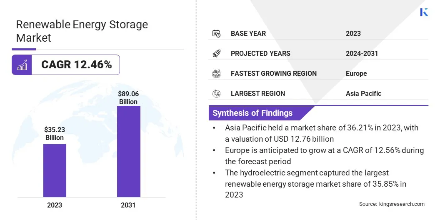Click the CAGR growth chart icon
Screen dimensions: 440x220
pos(22,65)
